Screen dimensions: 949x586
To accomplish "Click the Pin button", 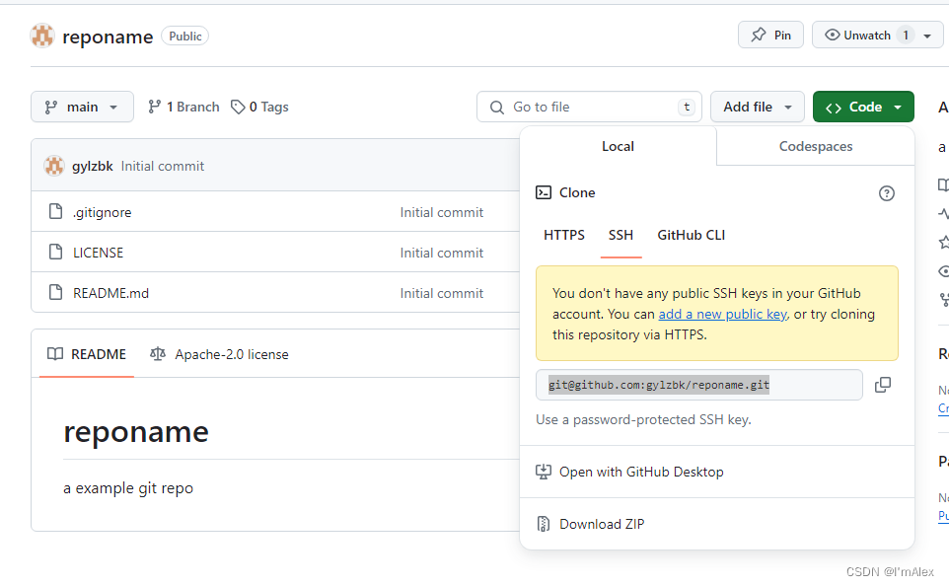I will [x=770, y=36].
